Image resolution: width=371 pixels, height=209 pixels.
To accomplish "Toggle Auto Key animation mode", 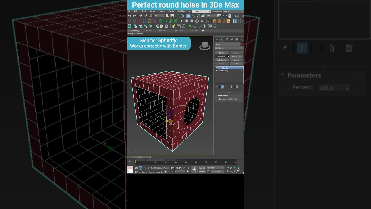I will click(x=202, y=168).
